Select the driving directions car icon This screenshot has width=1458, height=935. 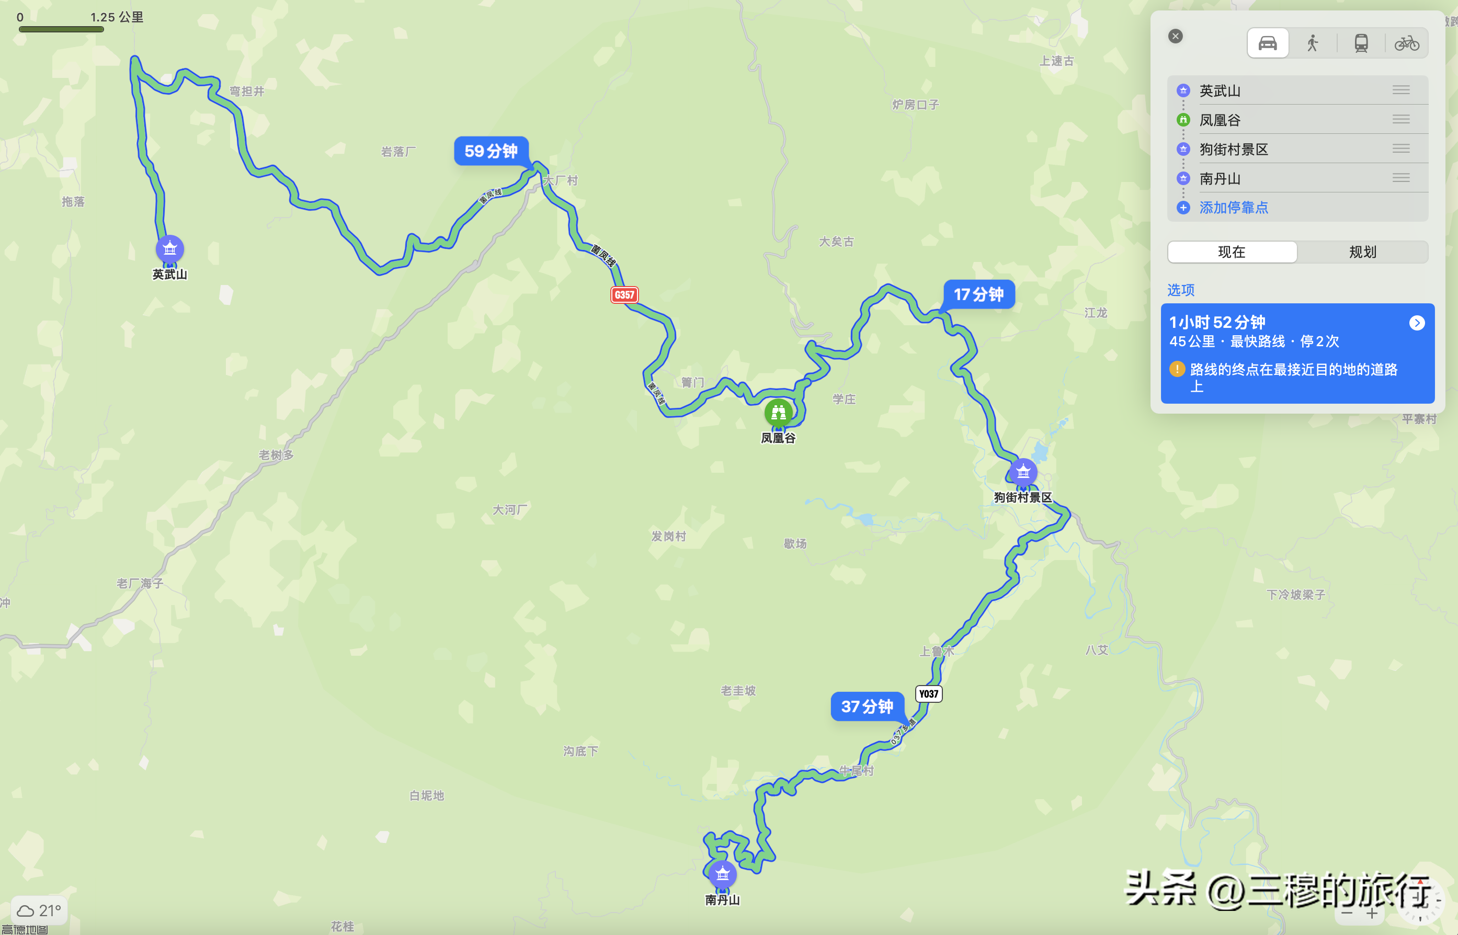point(1268,43)
